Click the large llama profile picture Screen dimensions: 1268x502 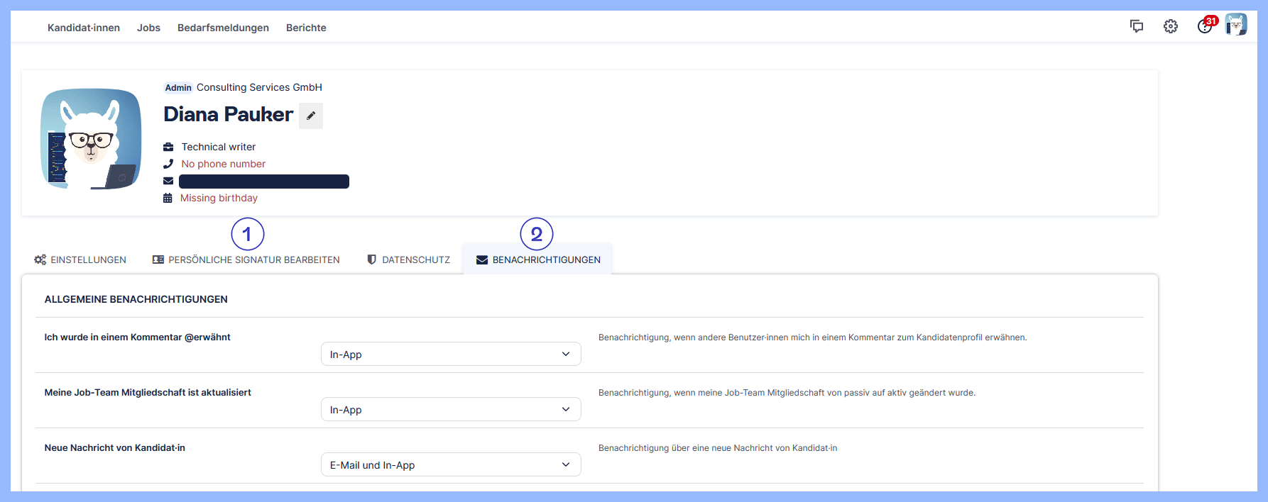[x=91, y=139]
